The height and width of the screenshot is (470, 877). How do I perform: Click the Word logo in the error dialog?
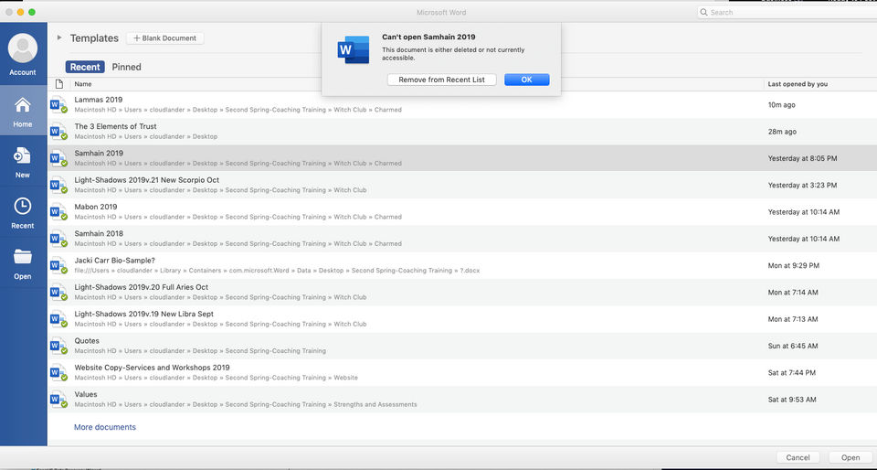click(354, 49)
